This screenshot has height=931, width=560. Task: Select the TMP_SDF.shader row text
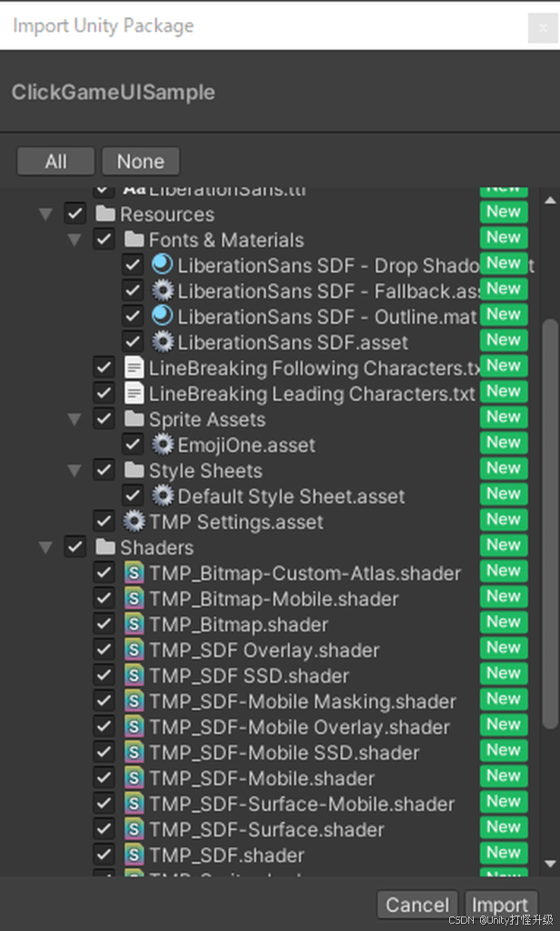click(227, 855)
